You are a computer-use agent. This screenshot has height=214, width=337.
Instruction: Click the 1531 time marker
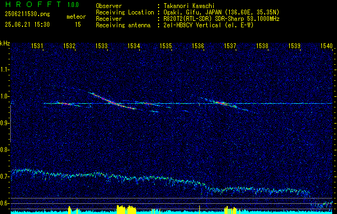pos(37,45)
